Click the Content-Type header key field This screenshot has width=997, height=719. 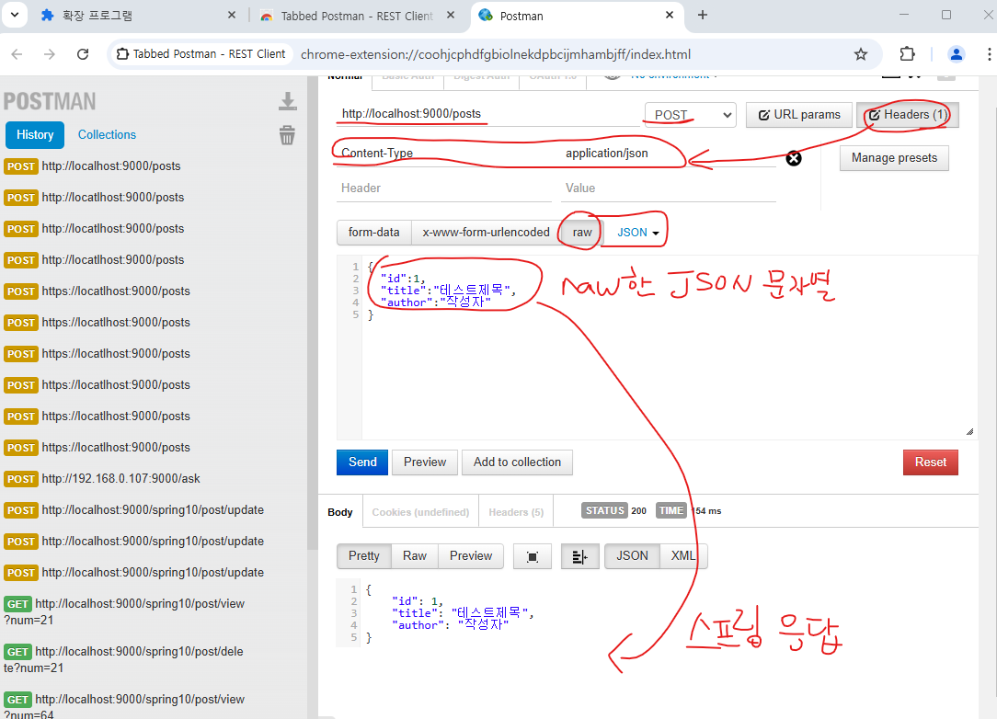click(444, 154)
